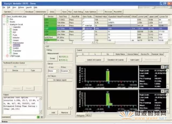
Task: Click the green status icon beside Potentiometer
Action: [x=11, y=43]
